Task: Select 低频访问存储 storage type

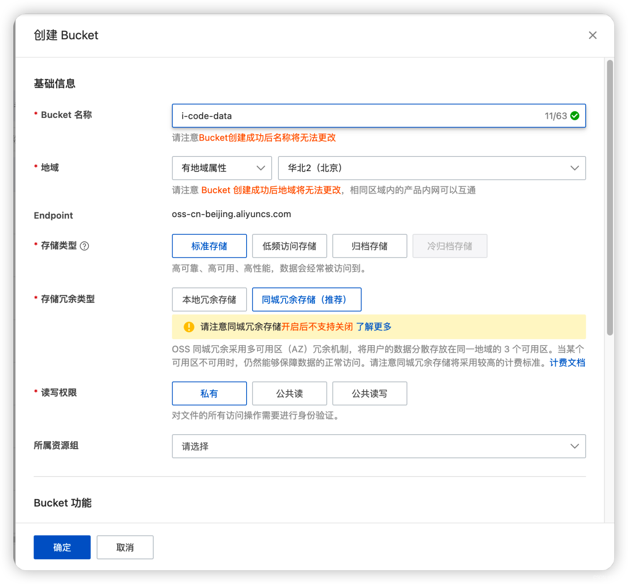Action: pos(289,246)
